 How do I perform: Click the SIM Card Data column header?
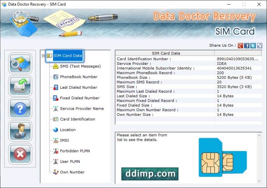pyautogui.click(x=165, y=53)
